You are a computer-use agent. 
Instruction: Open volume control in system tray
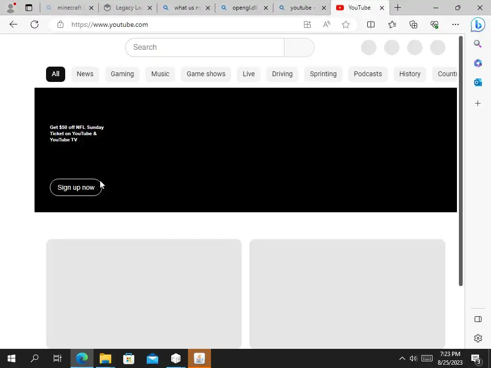413,358
